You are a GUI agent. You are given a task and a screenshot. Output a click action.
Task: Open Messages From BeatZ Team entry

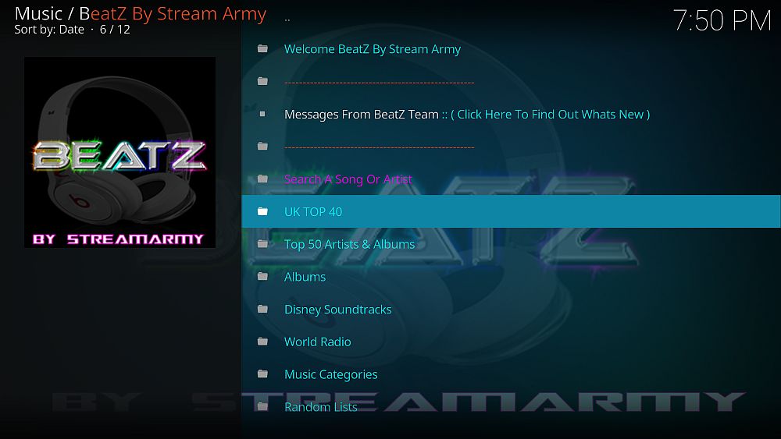point(511,115)
